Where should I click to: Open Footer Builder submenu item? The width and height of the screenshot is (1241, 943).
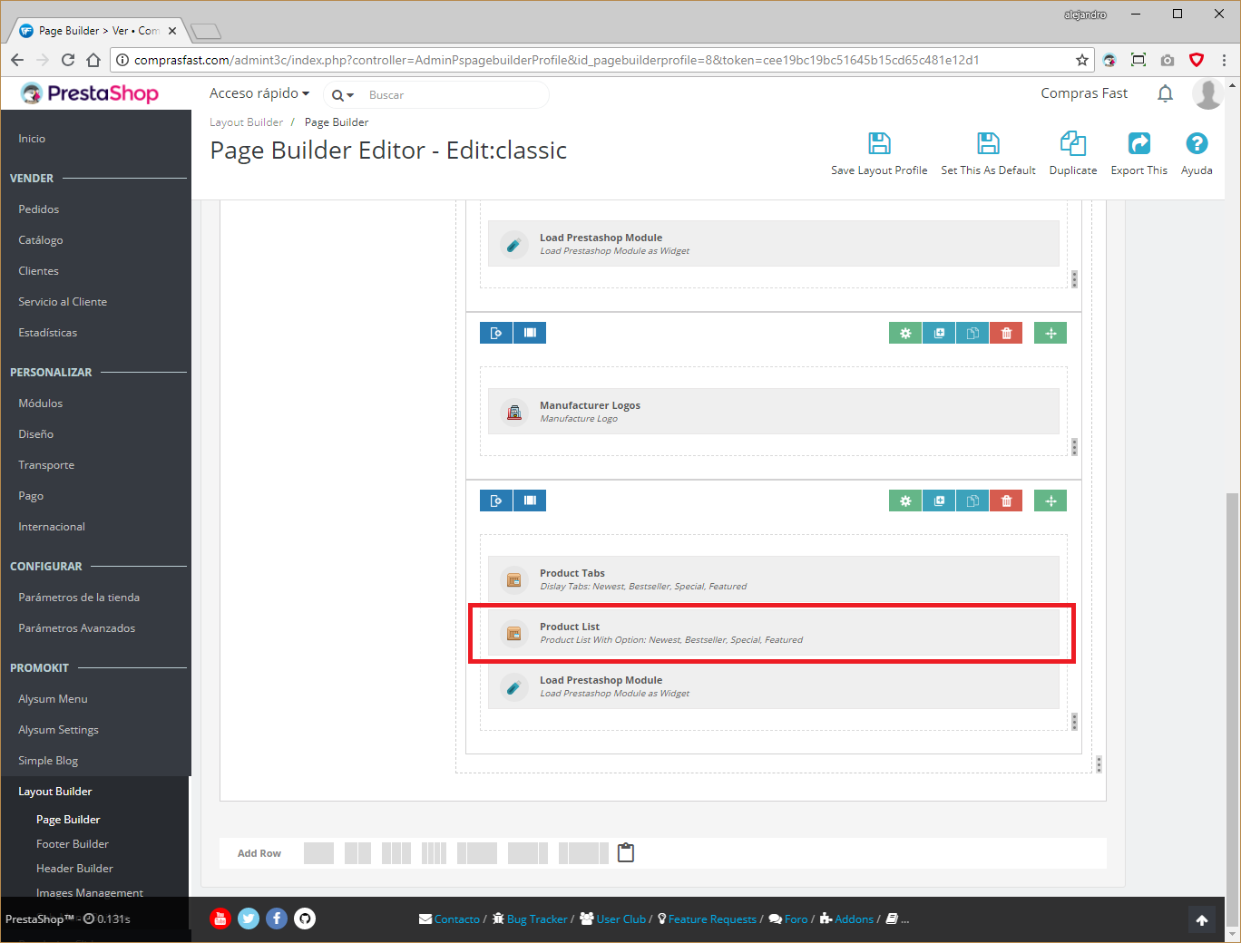coord(73,844)
